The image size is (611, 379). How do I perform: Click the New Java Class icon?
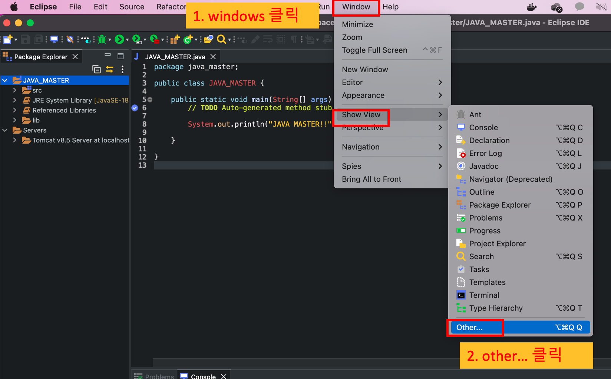(188, 39)
